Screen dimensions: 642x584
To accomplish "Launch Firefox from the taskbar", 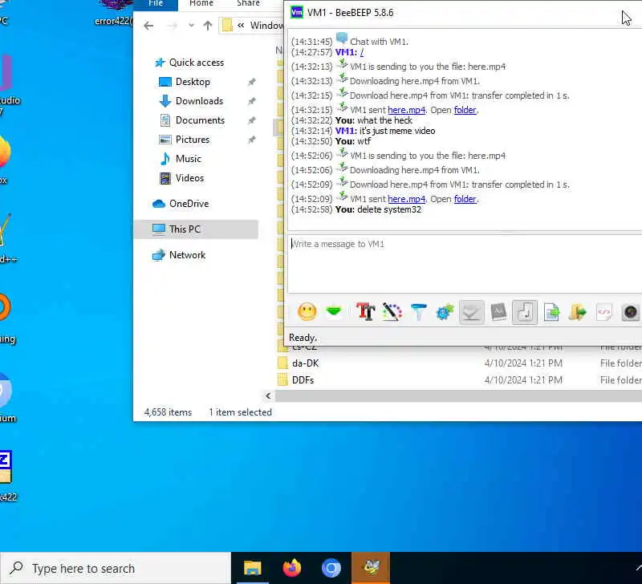I will click(x=291, y=568).
